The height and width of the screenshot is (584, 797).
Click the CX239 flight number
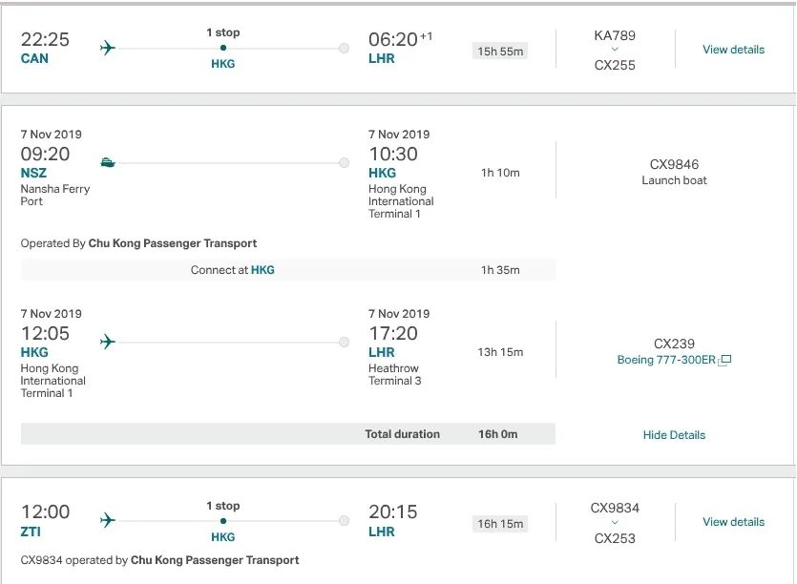pyautogui.click(x=674, y=344)
